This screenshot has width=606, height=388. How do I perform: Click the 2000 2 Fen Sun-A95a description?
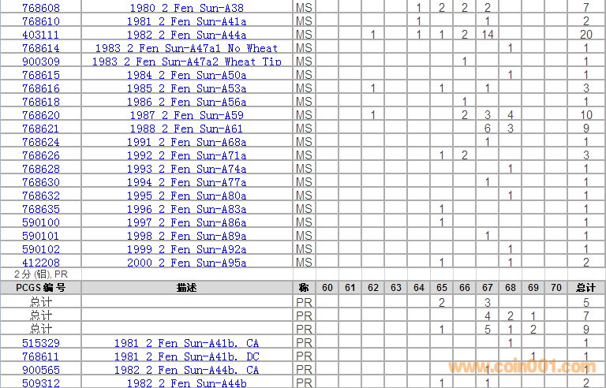tap(186, 263)
